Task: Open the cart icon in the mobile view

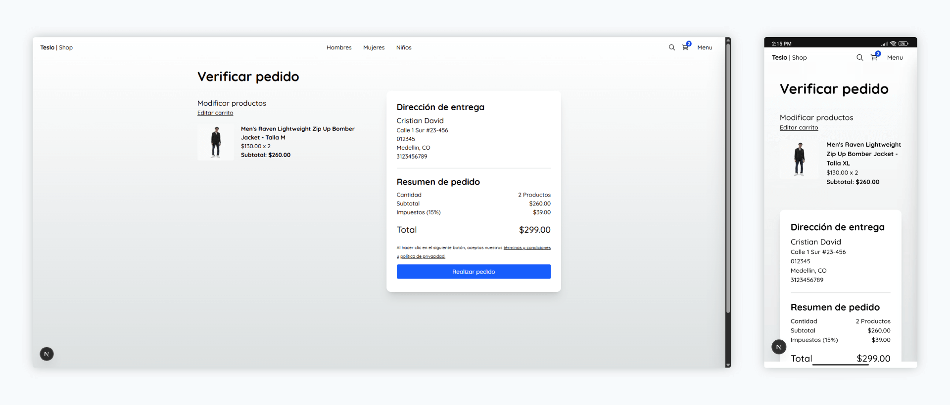Action: (x=874, y=57)
